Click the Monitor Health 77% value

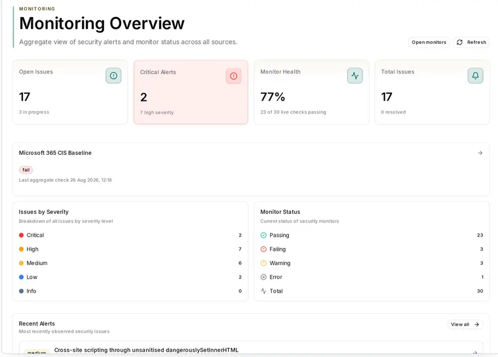click(x=273, y=96)
